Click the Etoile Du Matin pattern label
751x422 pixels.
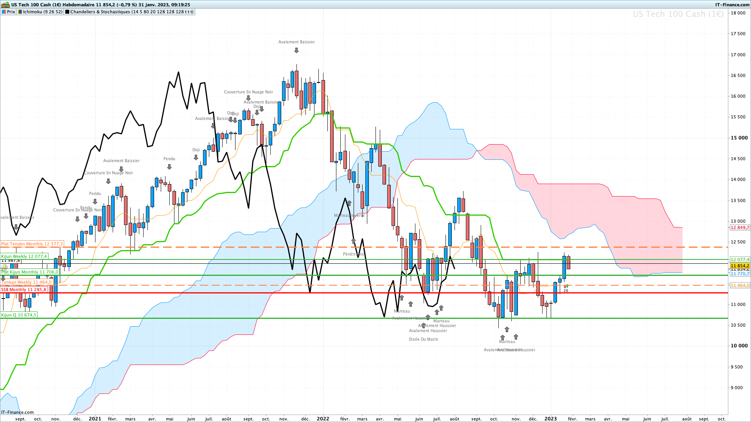click(x=423, y=339)
